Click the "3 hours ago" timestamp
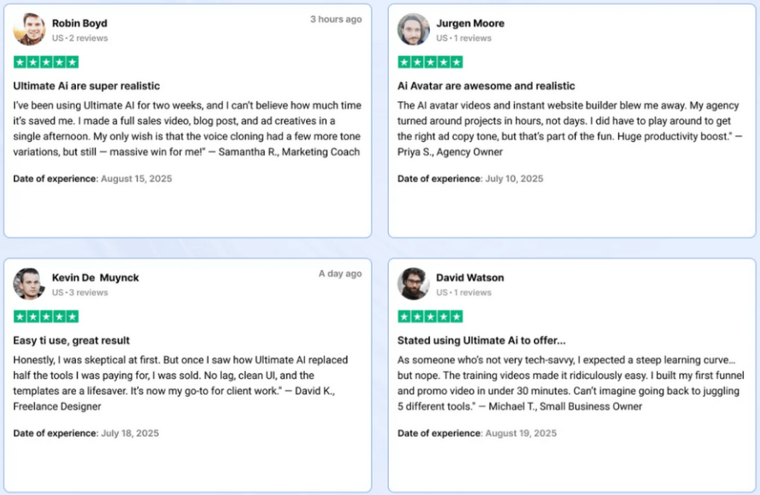760x495 pixels. pos(336,19)
